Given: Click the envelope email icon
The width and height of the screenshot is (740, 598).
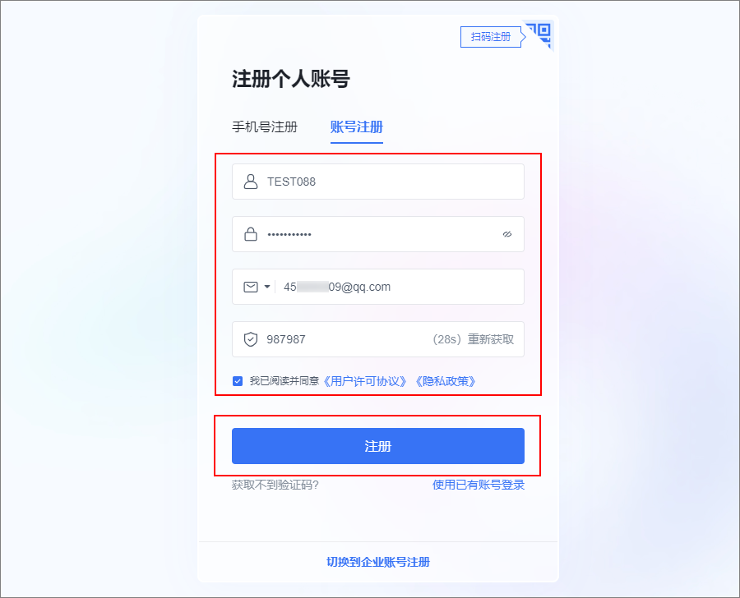Looking at the screenshot, I should 251,287.
